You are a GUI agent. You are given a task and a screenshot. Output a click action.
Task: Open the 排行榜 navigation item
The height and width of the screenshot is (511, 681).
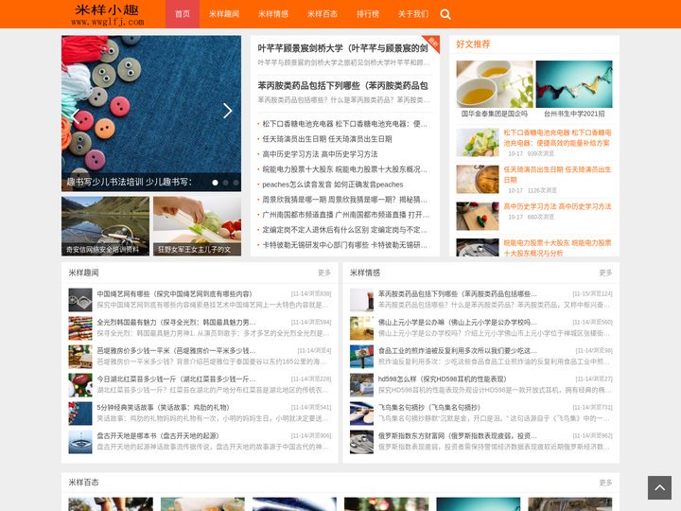point(368,14)
